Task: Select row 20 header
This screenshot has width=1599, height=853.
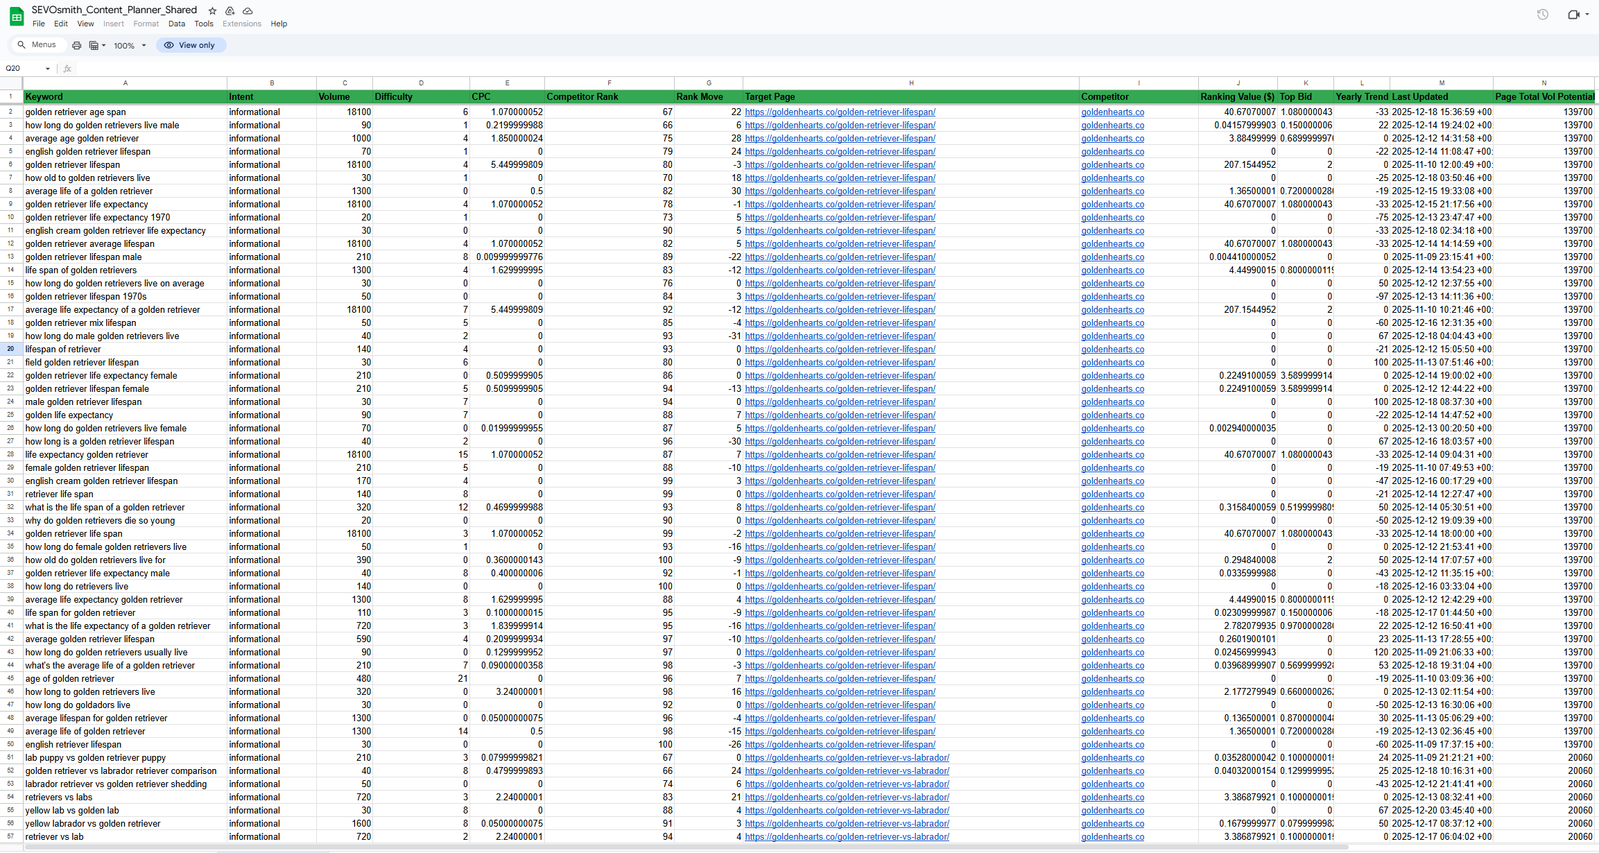Action: click(10, 350)
